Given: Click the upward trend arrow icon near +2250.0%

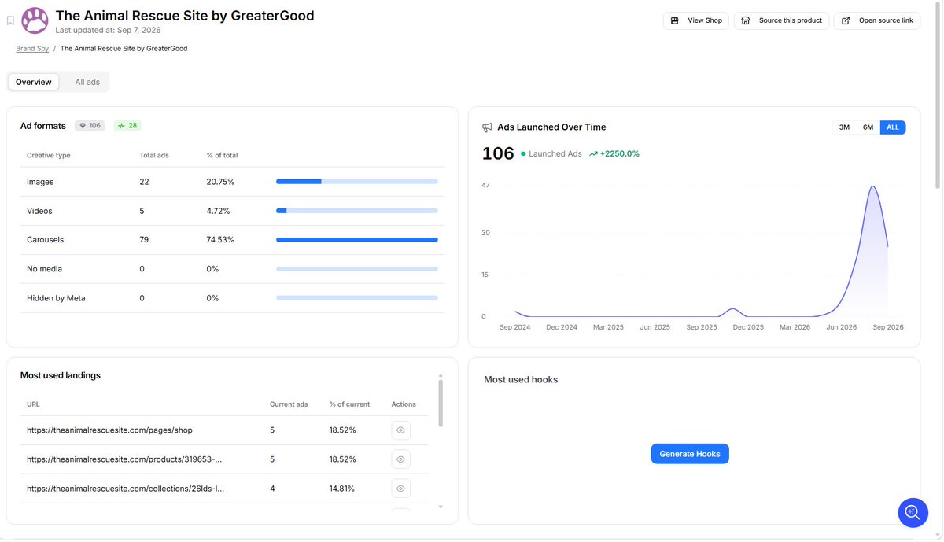Looking at the screenshot, I should click(x=593, y=154).
